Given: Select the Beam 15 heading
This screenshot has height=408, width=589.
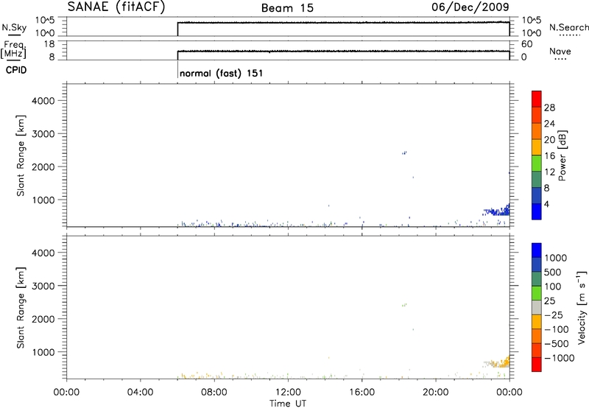Looking at the screenshot, I should 287,8.
